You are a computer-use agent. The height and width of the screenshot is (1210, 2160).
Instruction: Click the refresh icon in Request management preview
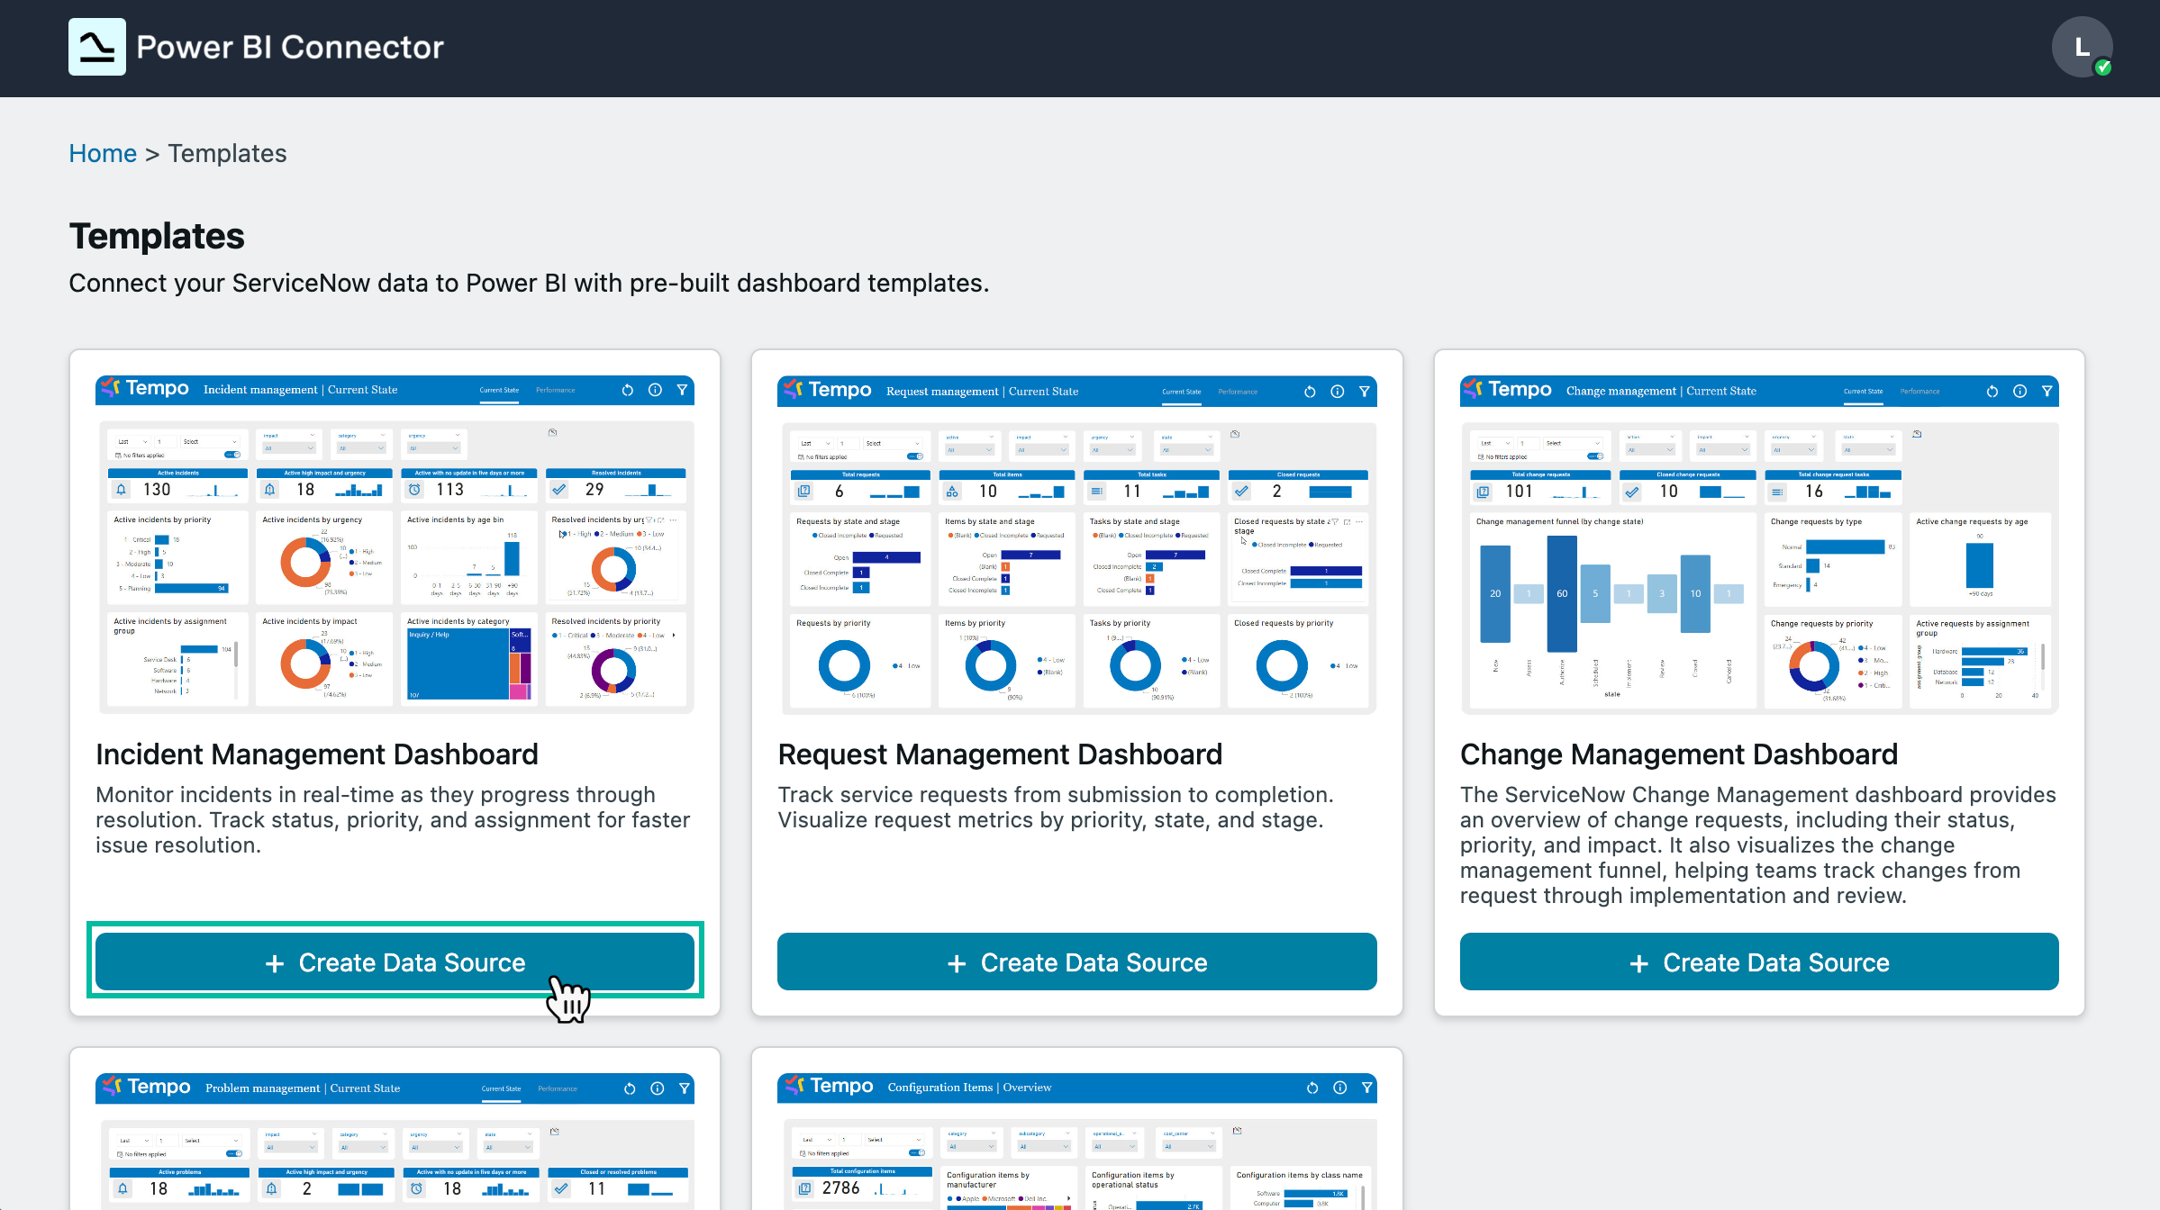point(1310,392)
